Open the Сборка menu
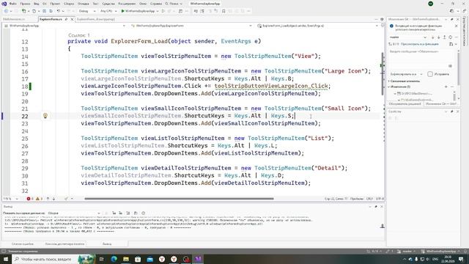 [x=69, y=4]
